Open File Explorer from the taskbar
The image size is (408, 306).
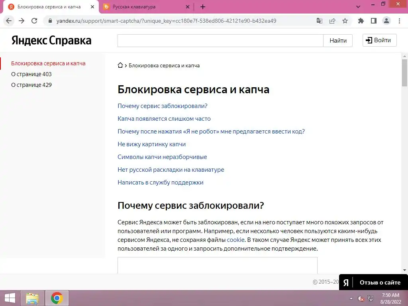point(32,298)
